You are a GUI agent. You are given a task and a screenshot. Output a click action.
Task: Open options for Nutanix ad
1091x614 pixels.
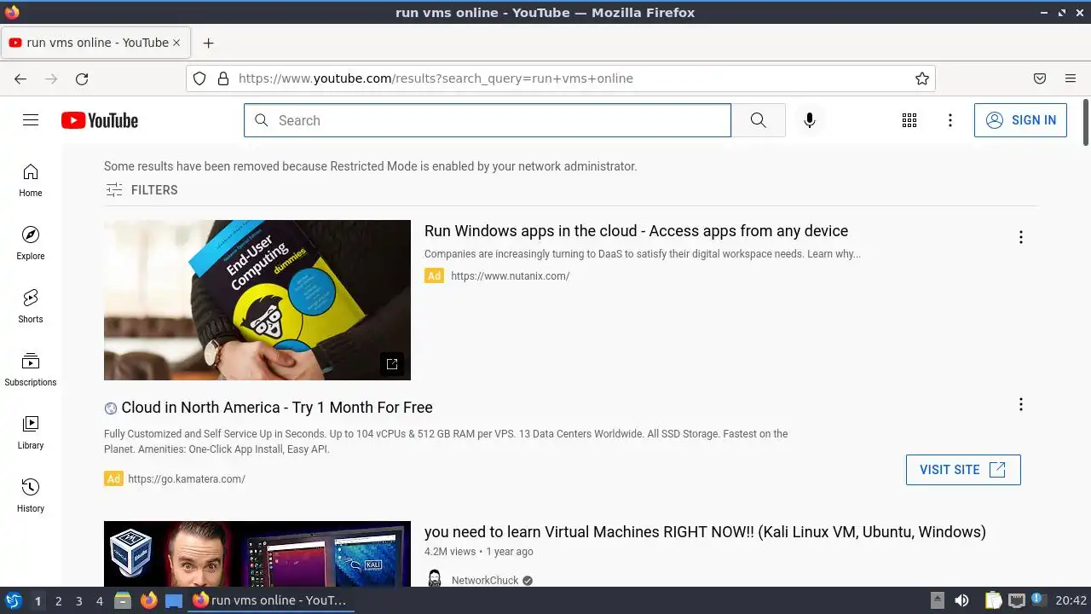click(x=1020, y=237)
